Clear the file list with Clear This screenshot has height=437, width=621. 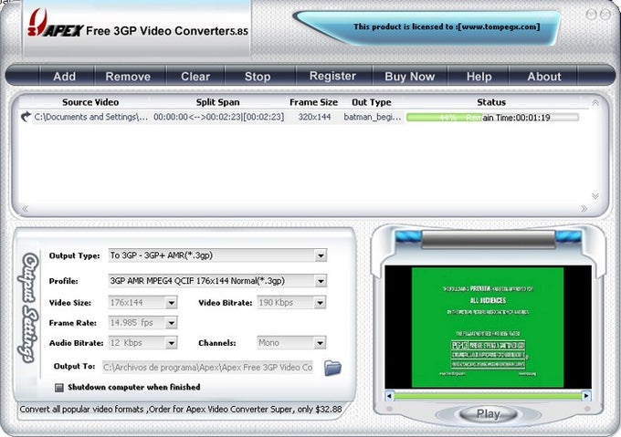pyautogui.click(x=195, y=76)
